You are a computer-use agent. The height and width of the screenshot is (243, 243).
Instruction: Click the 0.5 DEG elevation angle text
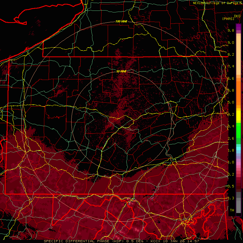coord(135,241)
